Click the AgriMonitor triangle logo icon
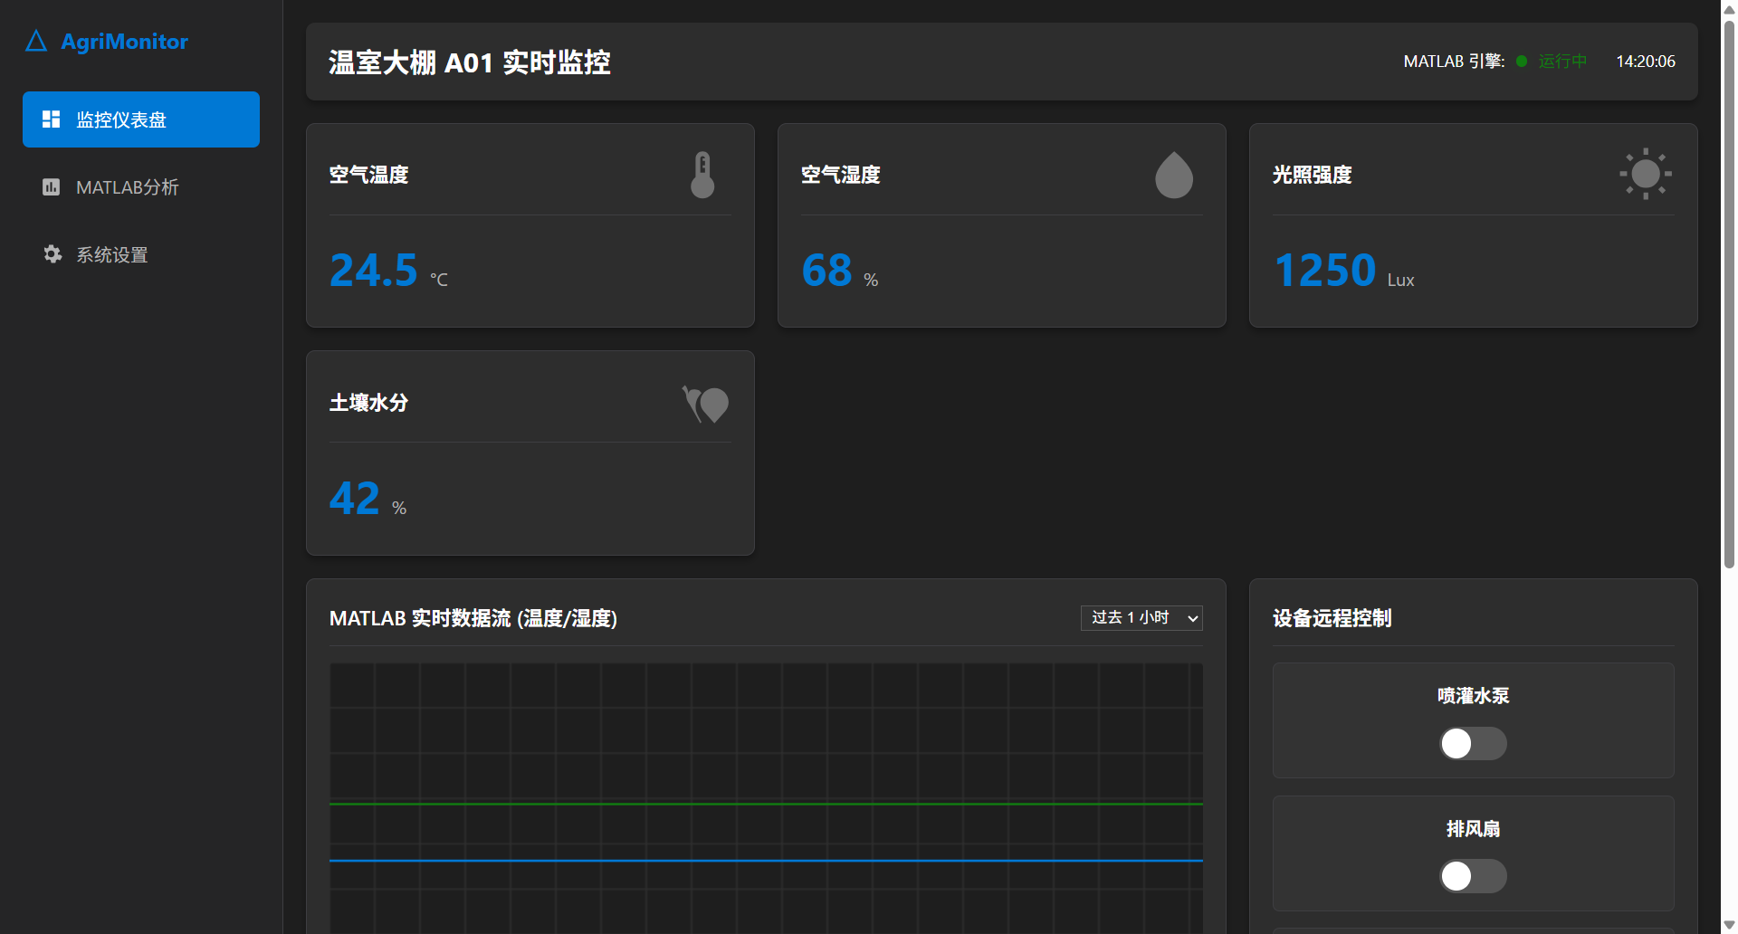Viewport: 1738px width, 934px height. coord(36,42)
